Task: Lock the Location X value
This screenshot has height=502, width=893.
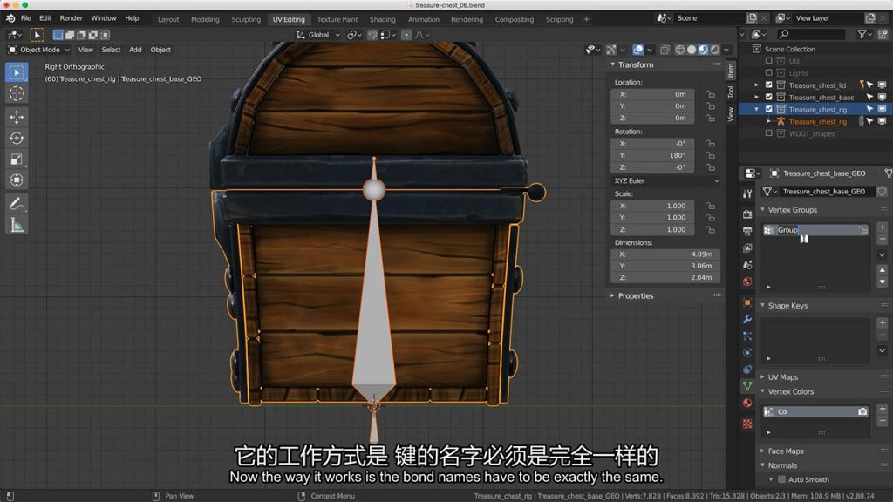Action: click(x=710, y=94)
